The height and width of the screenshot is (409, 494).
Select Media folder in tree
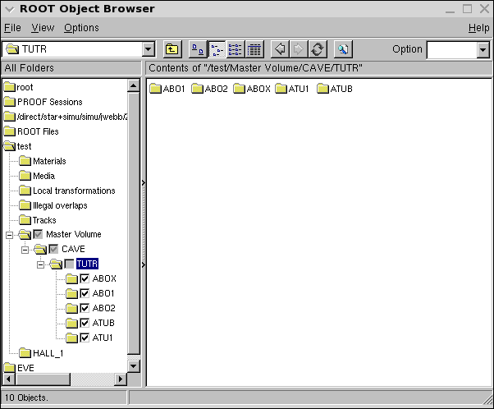(x=37, y=176)
